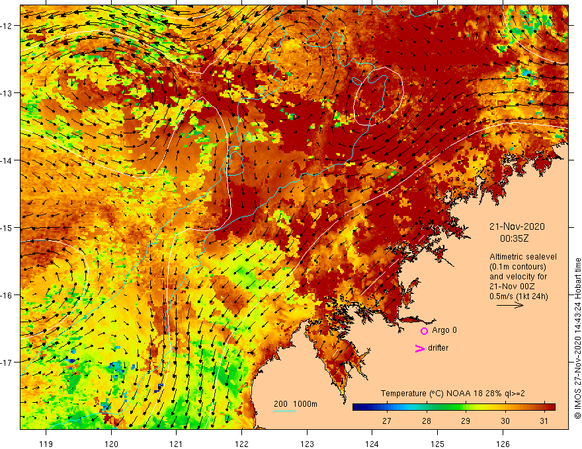Click '0.5m/s (1kt 24h)' text

point(519,296)
